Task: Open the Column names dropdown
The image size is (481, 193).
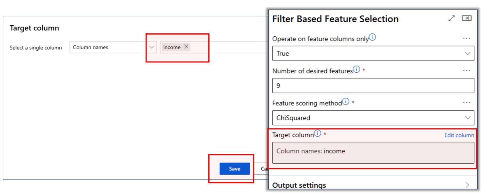Action: (x=113, y=47)
